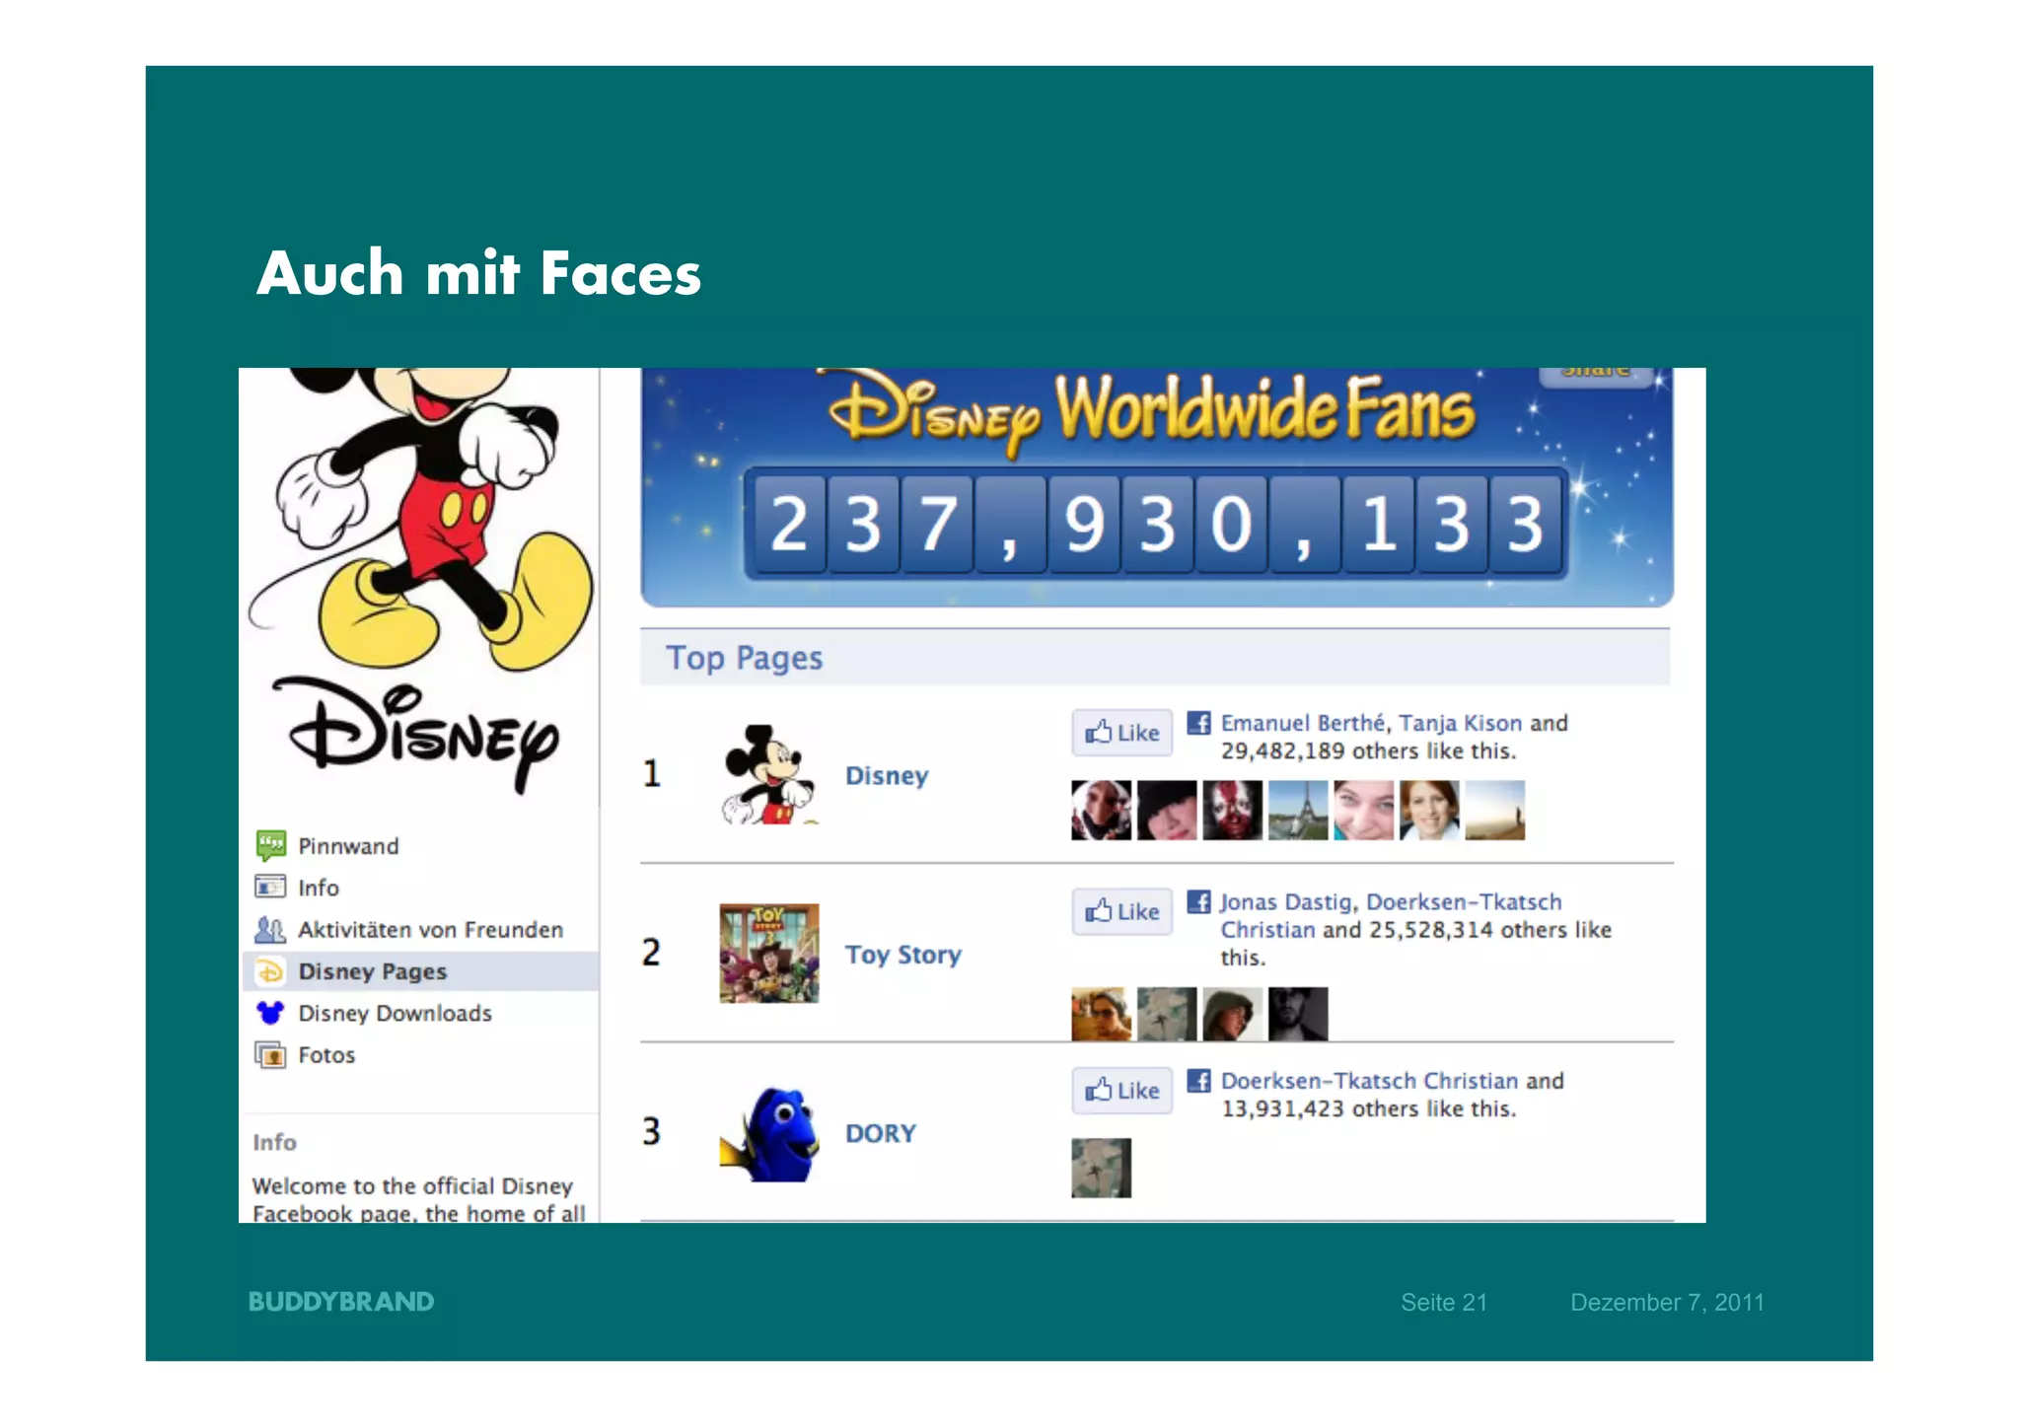2020x1427 pixels.
Task: Click the Pinnwand speech bubble icon
Action: (270, 845)
